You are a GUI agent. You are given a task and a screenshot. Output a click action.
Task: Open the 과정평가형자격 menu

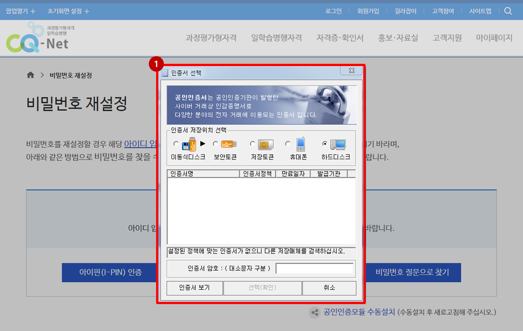(211, 38)
